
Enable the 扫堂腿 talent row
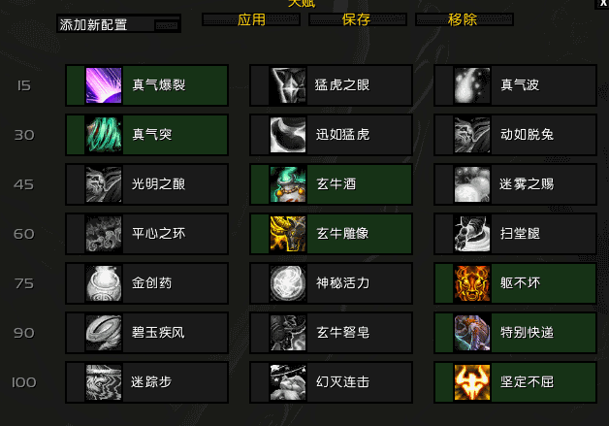[x=515, y=234]
